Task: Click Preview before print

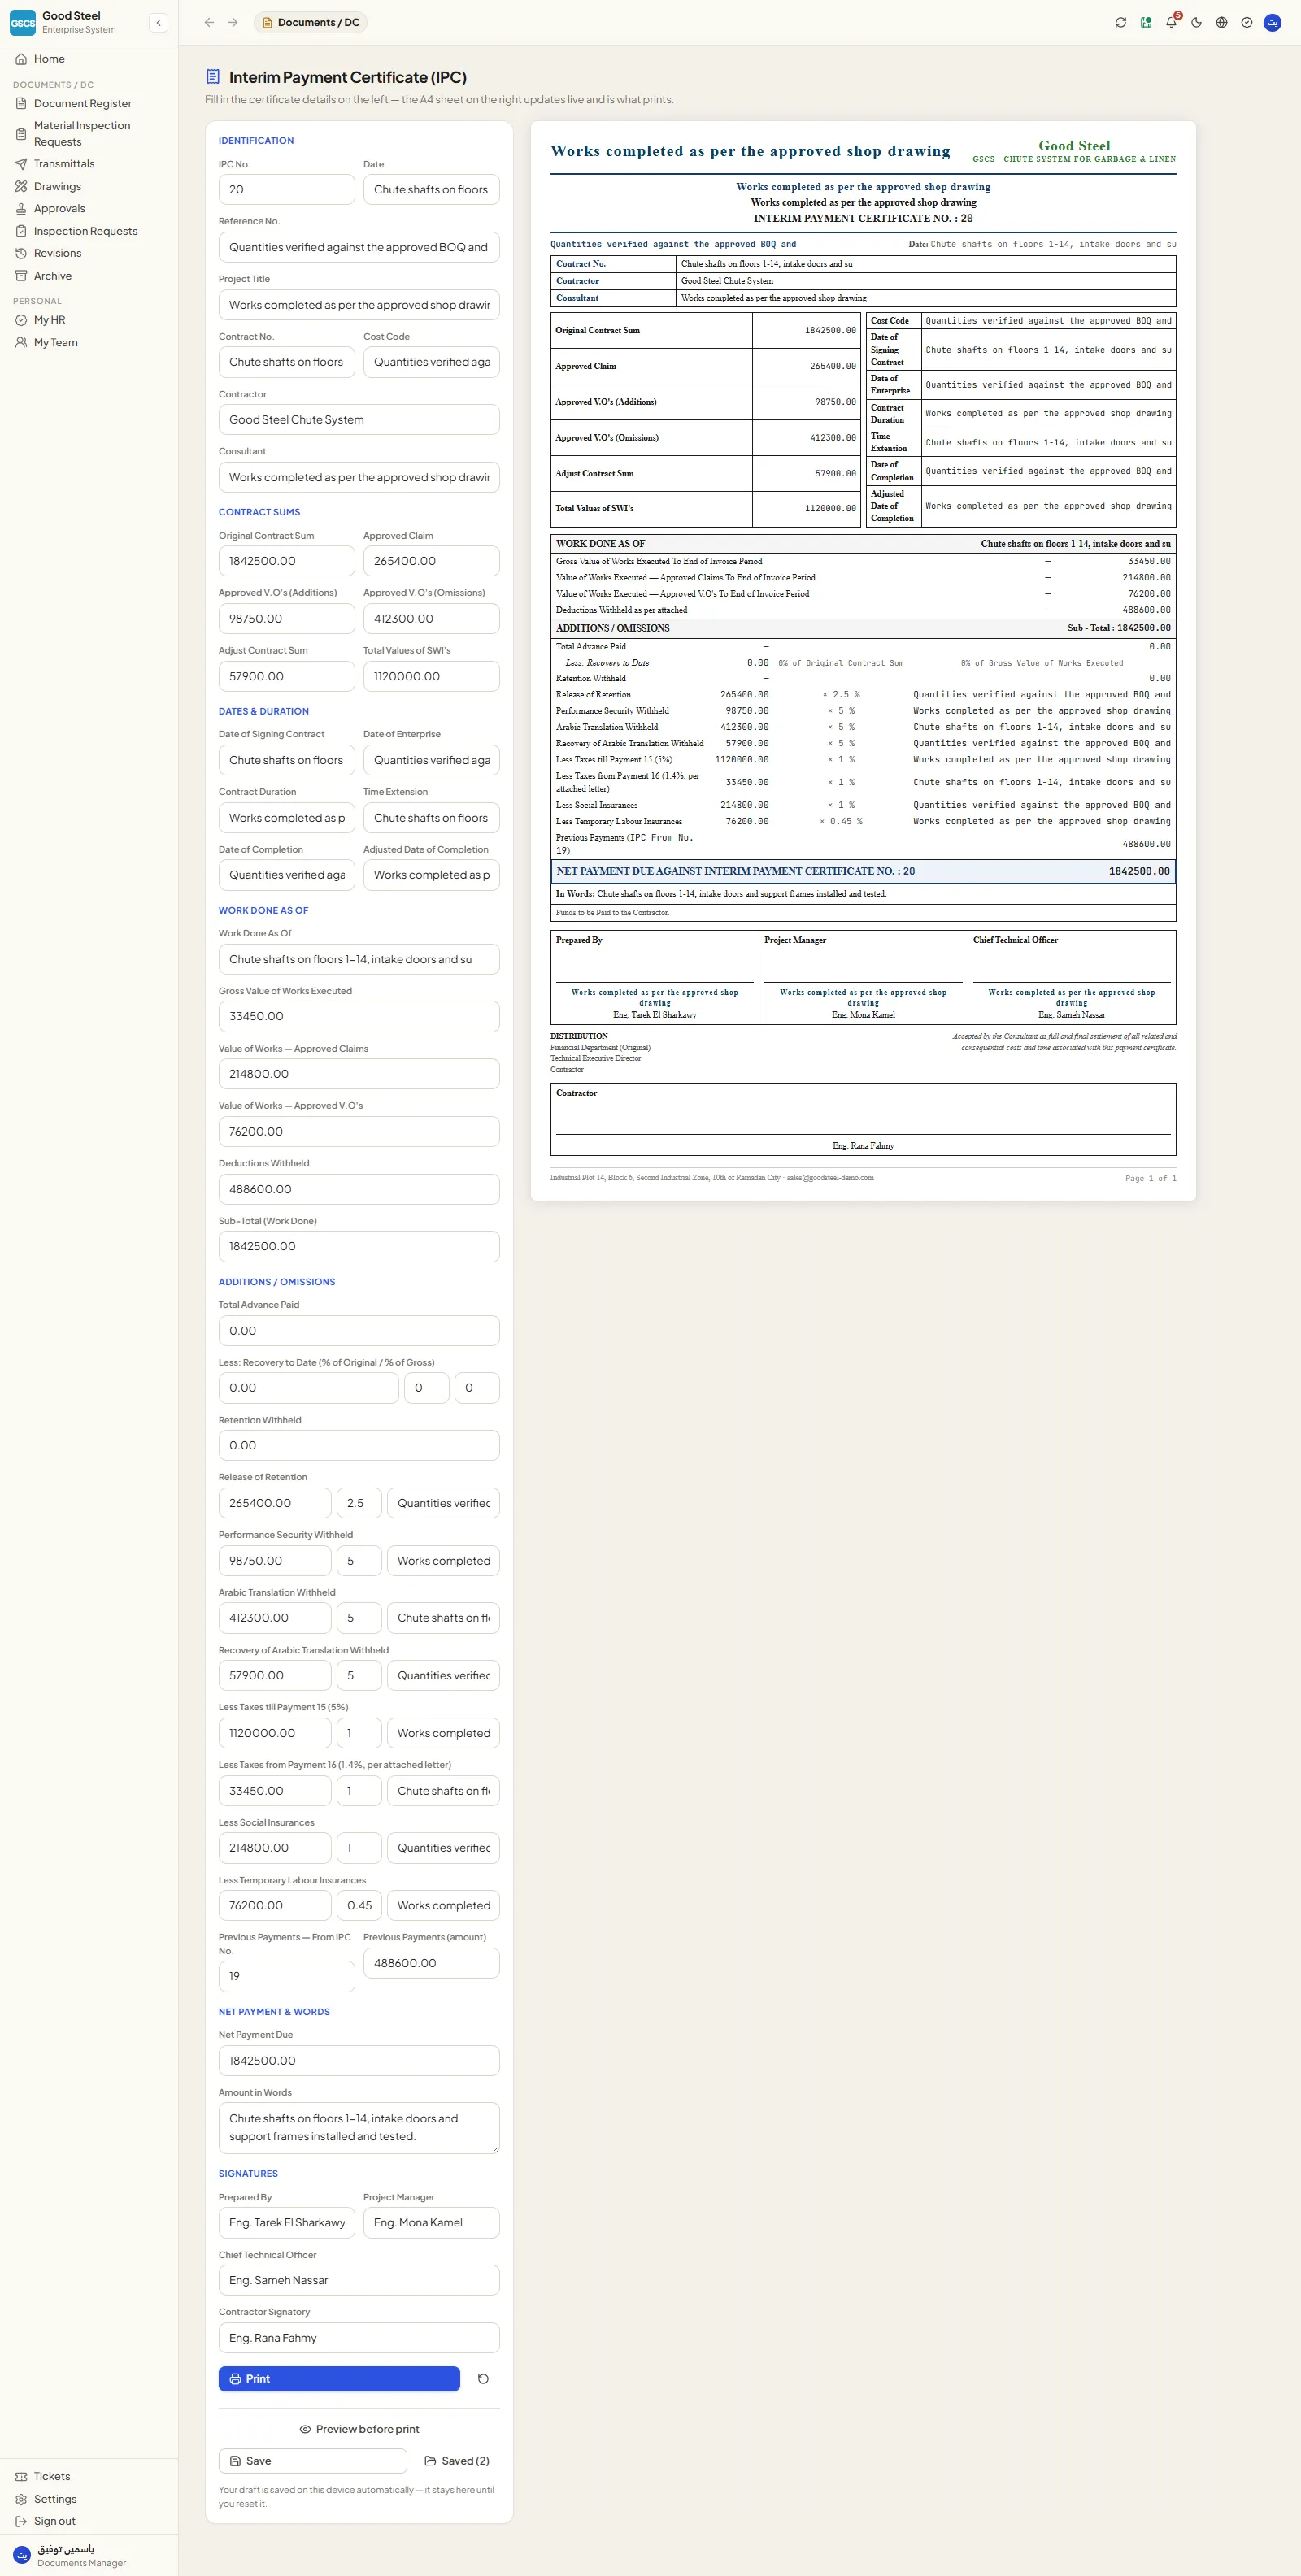Action: click(359, 2429)
